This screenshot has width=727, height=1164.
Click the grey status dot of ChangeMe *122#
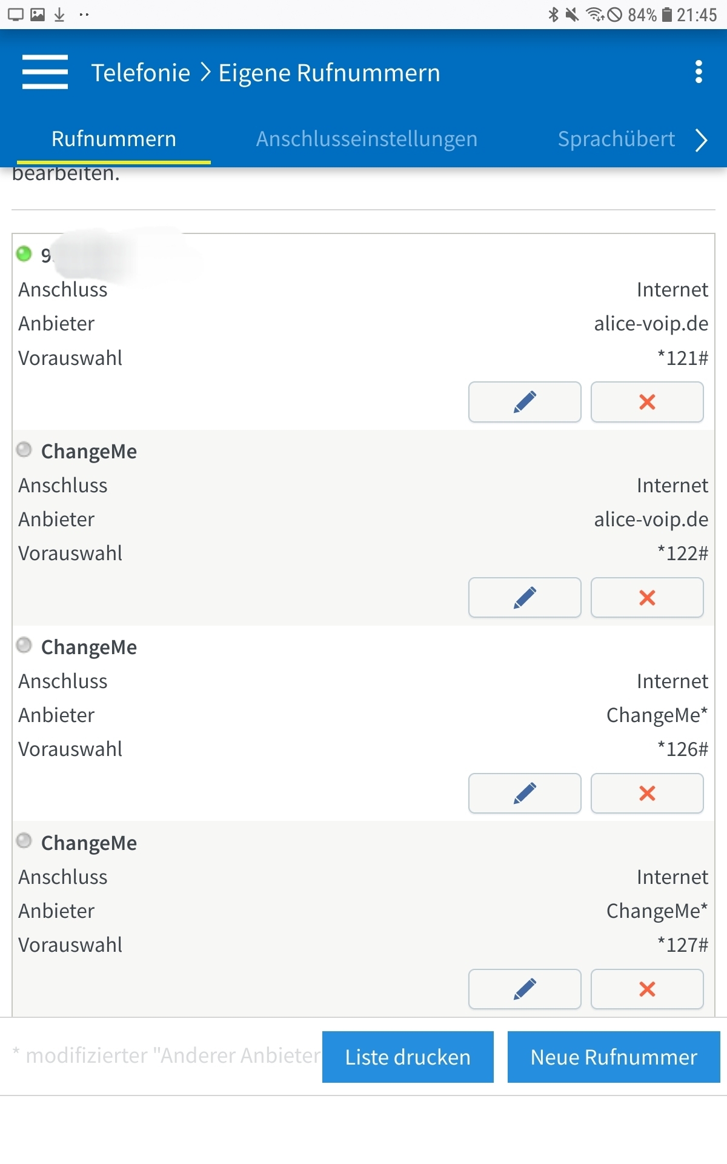coord(24,449)
